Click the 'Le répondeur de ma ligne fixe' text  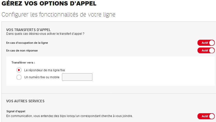pyautogui.click(x=44, y=70)
